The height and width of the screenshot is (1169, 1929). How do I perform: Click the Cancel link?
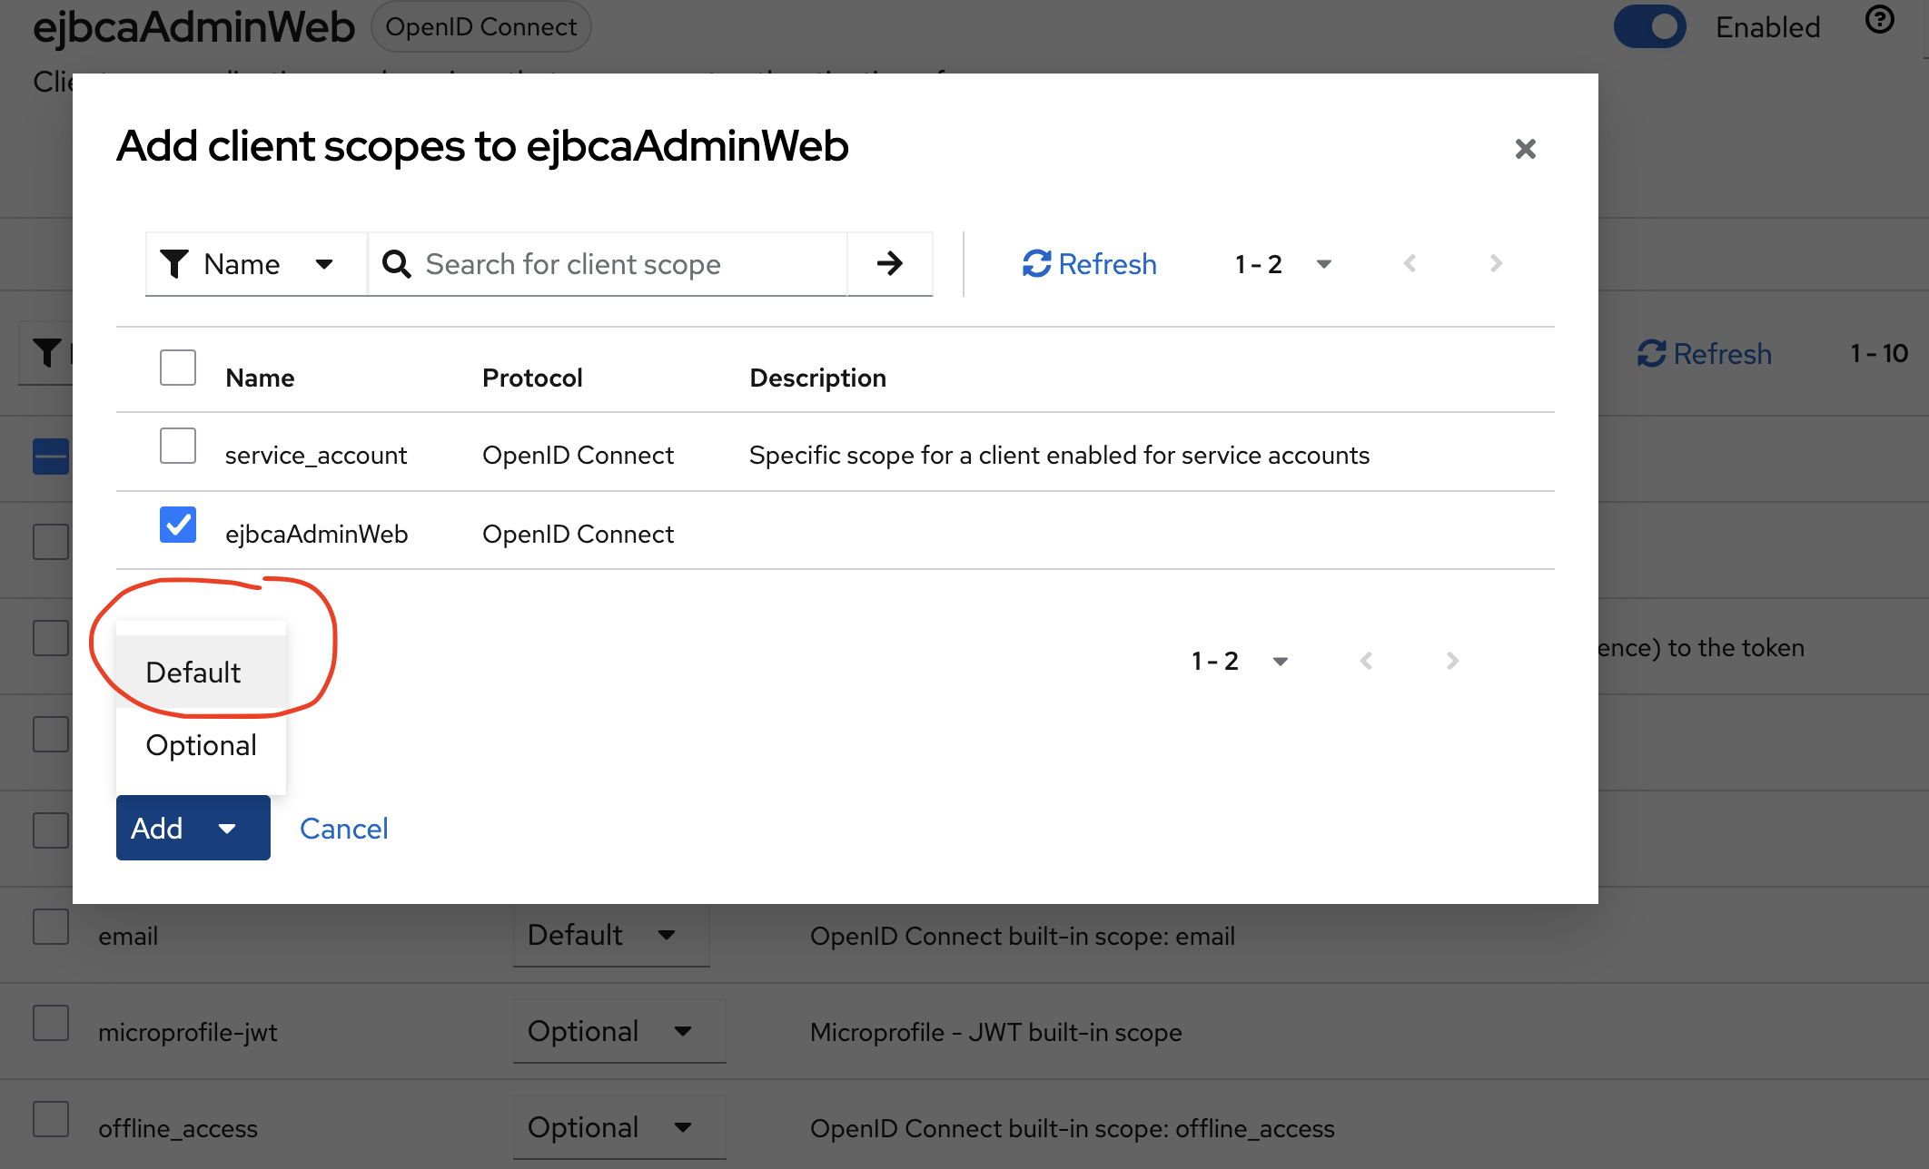tap(343, 828)
